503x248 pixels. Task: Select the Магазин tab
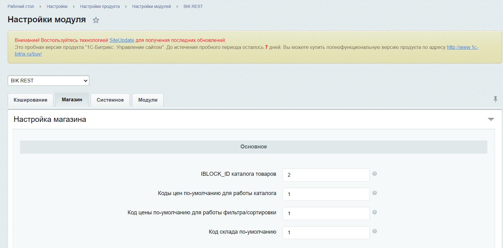(72, 100)
